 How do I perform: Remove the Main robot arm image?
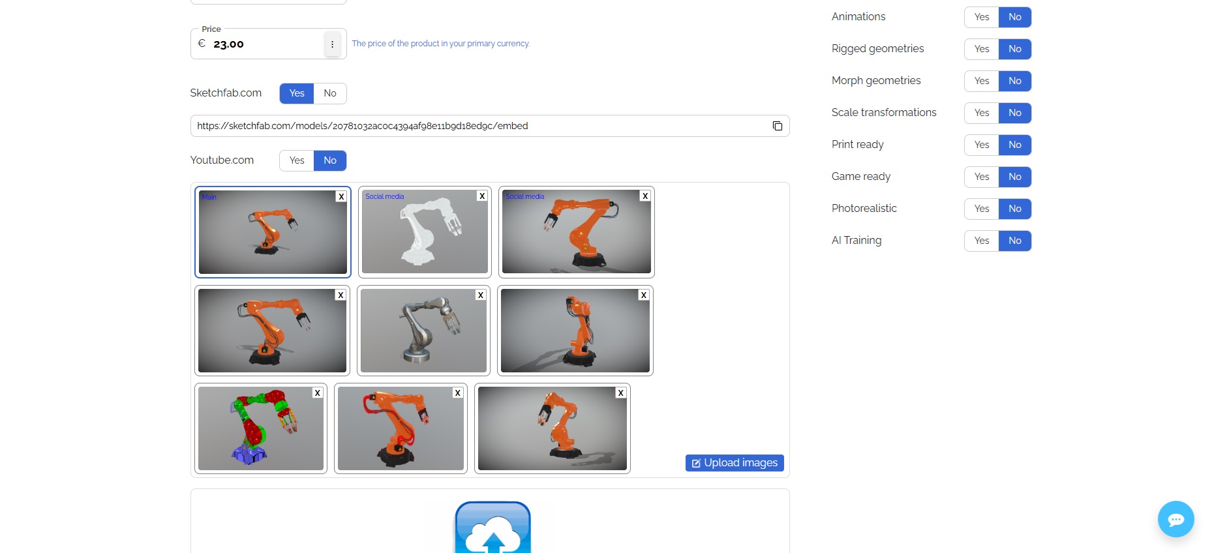click(x=341, y=196)
